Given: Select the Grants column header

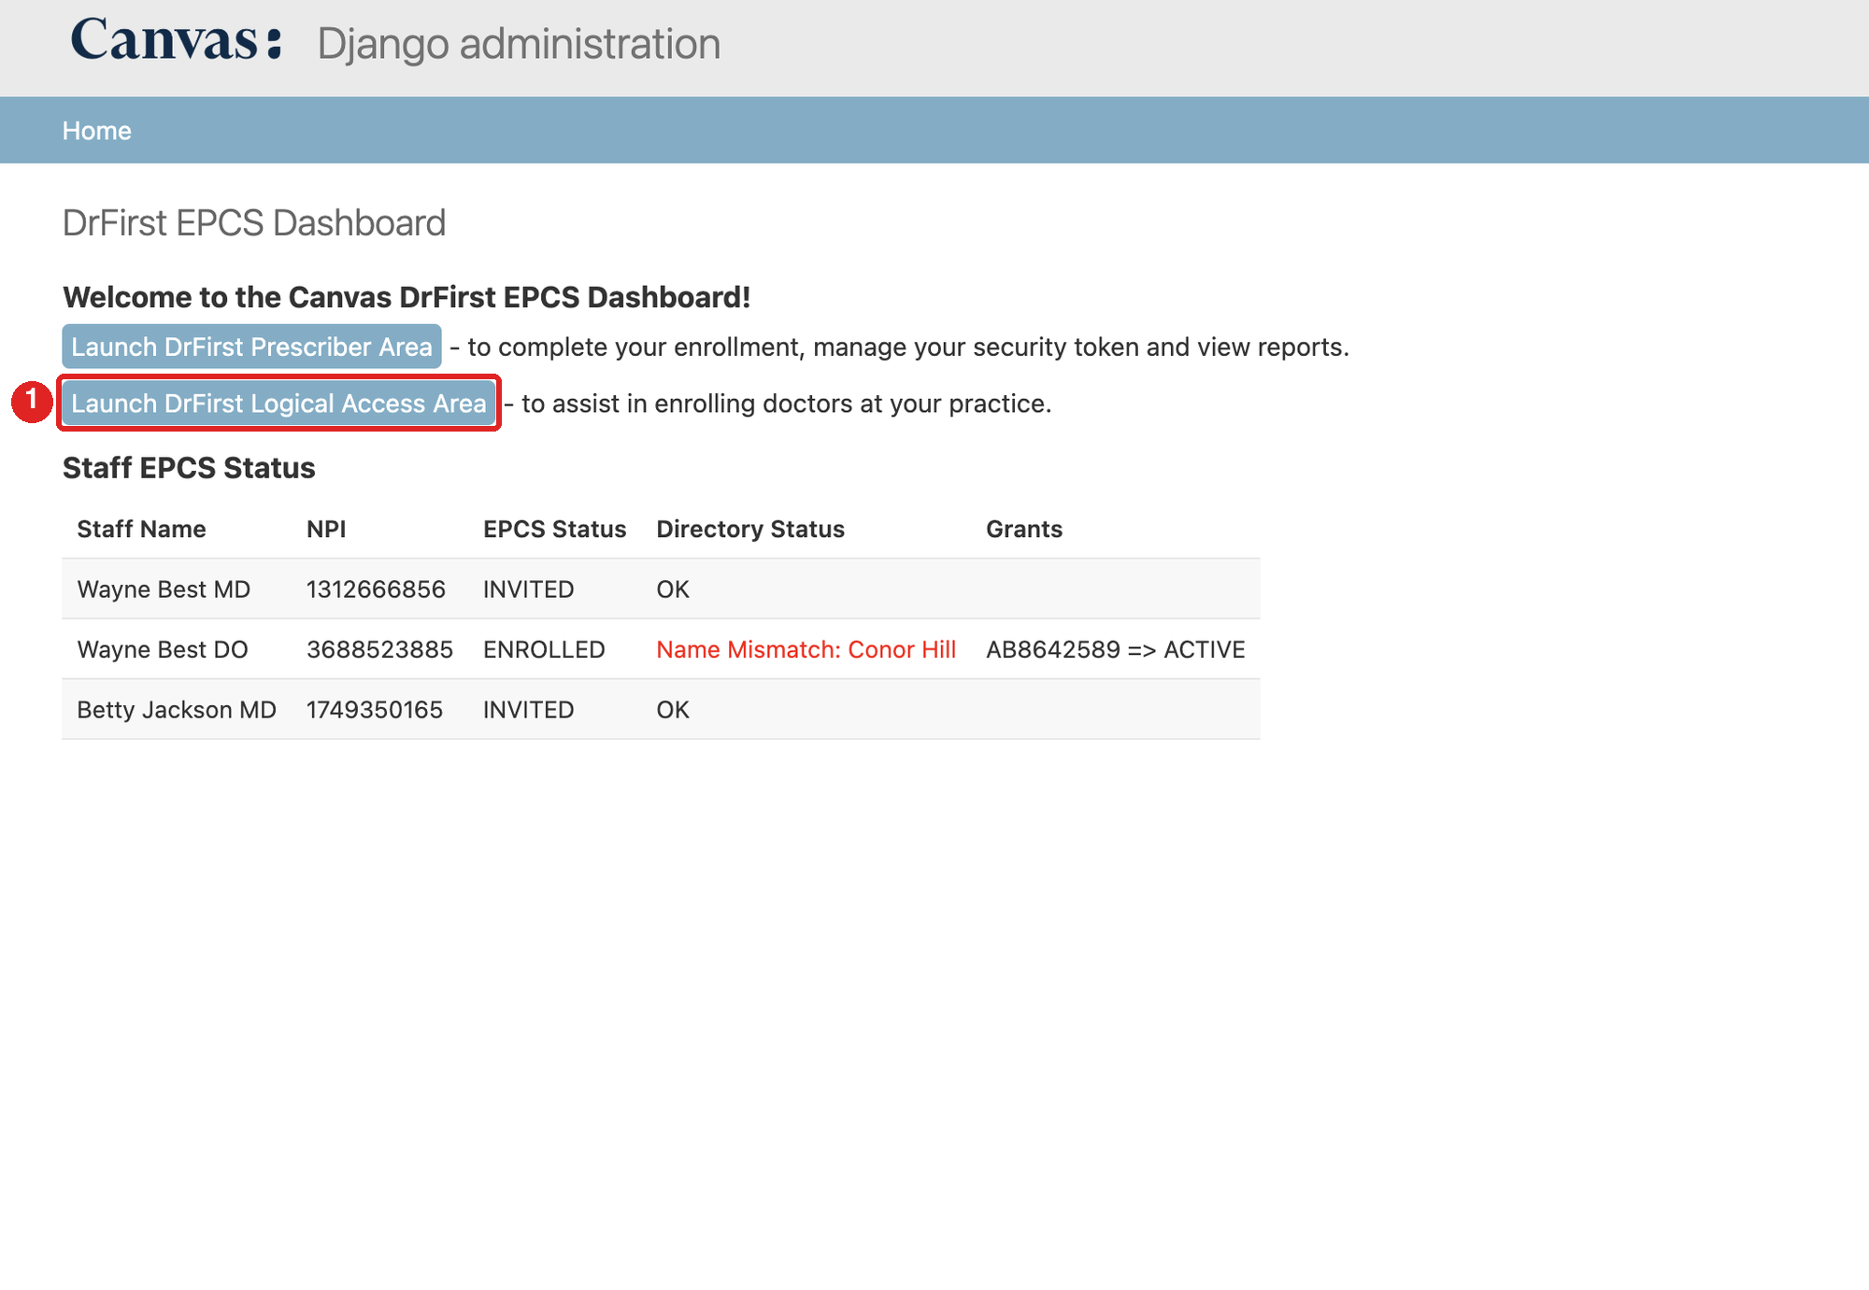Looking at the screenshot, I should (x=1024, y=529).
